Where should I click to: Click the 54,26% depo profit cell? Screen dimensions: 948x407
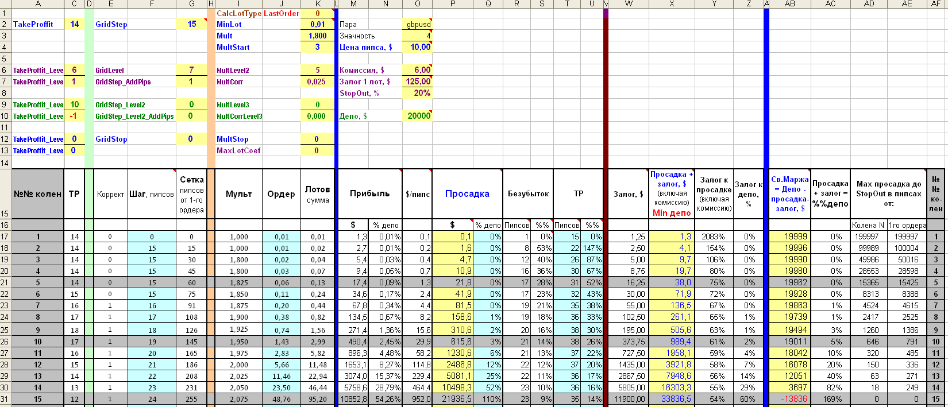[386, 399]
